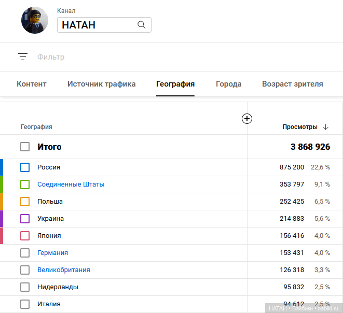Click the plus icon to add metric
The width and height of the screenshot is (343, 313).
(247, 119)
